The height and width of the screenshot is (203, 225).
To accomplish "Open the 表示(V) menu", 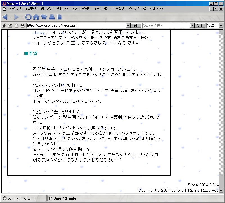I will (x=47, y=9).
